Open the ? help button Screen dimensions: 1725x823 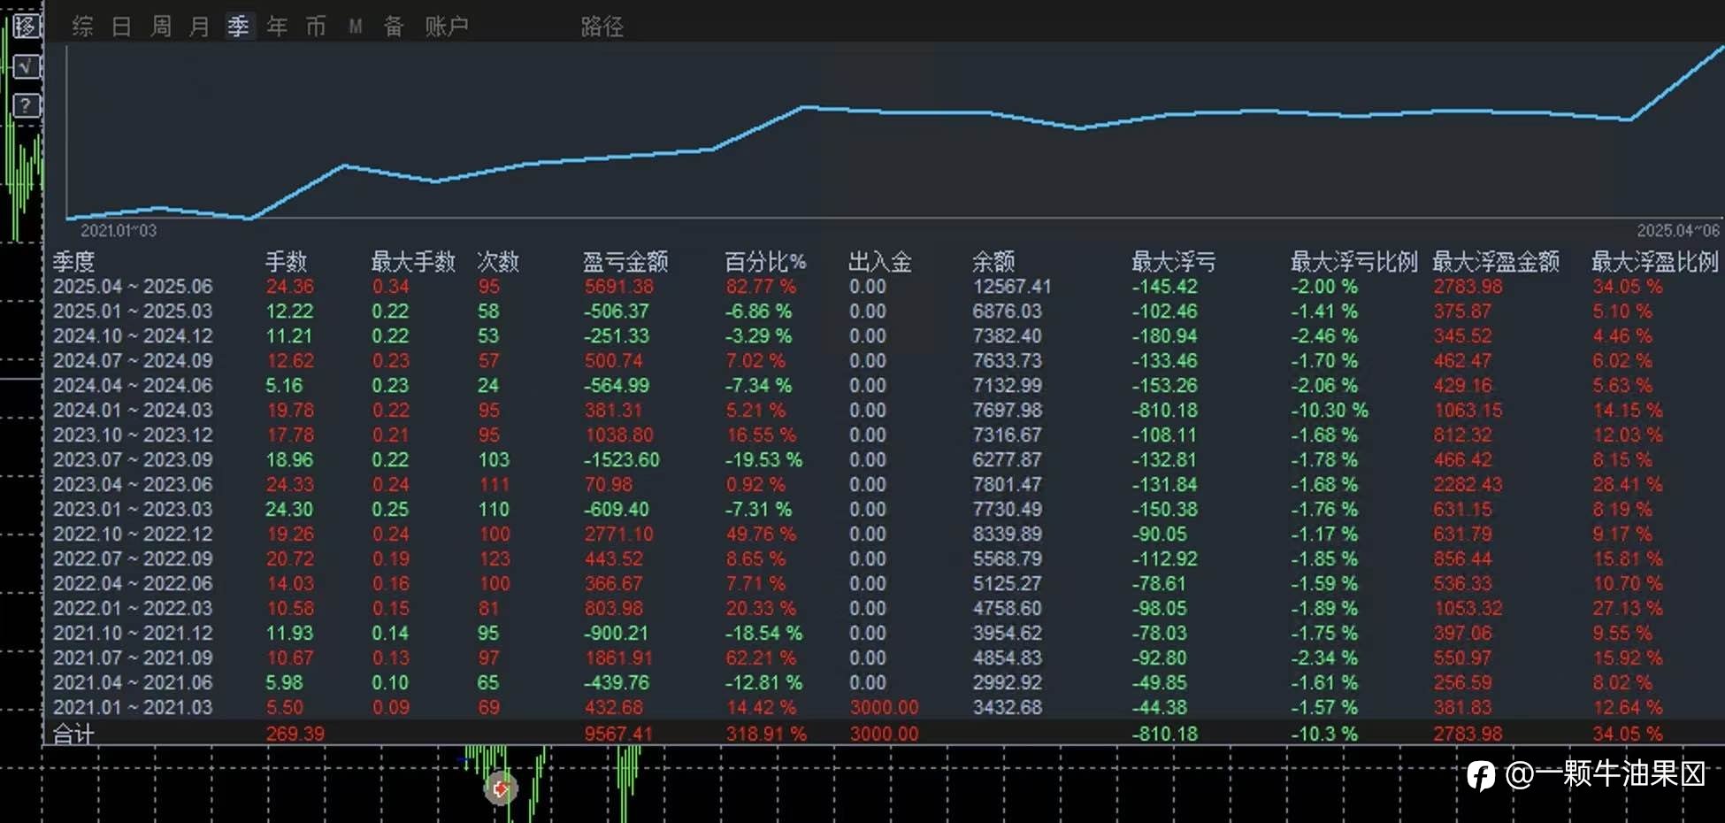pos(27,105)
